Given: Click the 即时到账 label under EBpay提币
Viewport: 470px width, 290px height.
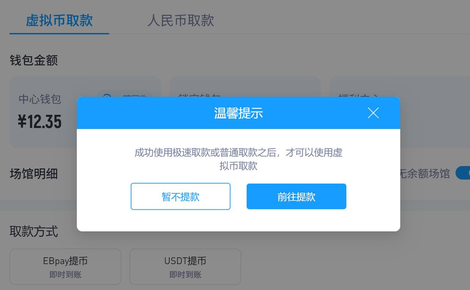Looking at the screenshot, I should (65, 275).
